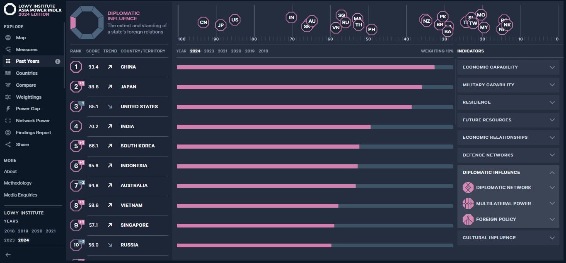Expand the Economic Capability indicator
The height and width of the screenshot is (263, 566).
[x=508, y=67]
